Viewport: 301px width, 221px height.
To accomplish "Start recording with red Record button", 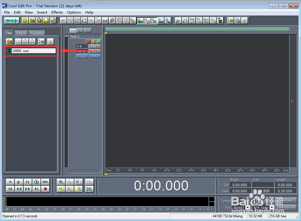I will click(45, 189).
